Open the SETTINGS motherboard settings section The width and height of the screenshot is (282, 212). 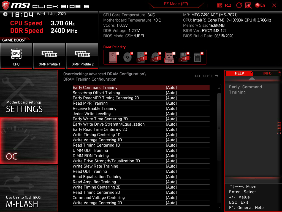[29, 94]
